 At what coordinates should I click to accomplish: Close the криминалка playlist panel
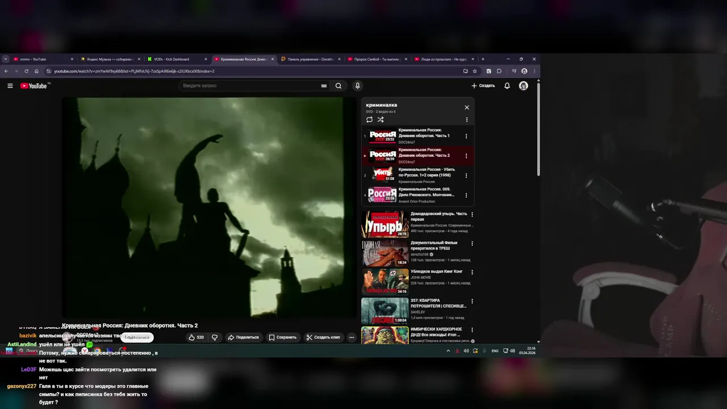coord(467,107)
